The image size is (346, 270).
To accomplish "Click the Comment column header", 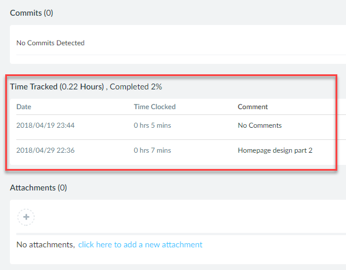I will (253, 107).
